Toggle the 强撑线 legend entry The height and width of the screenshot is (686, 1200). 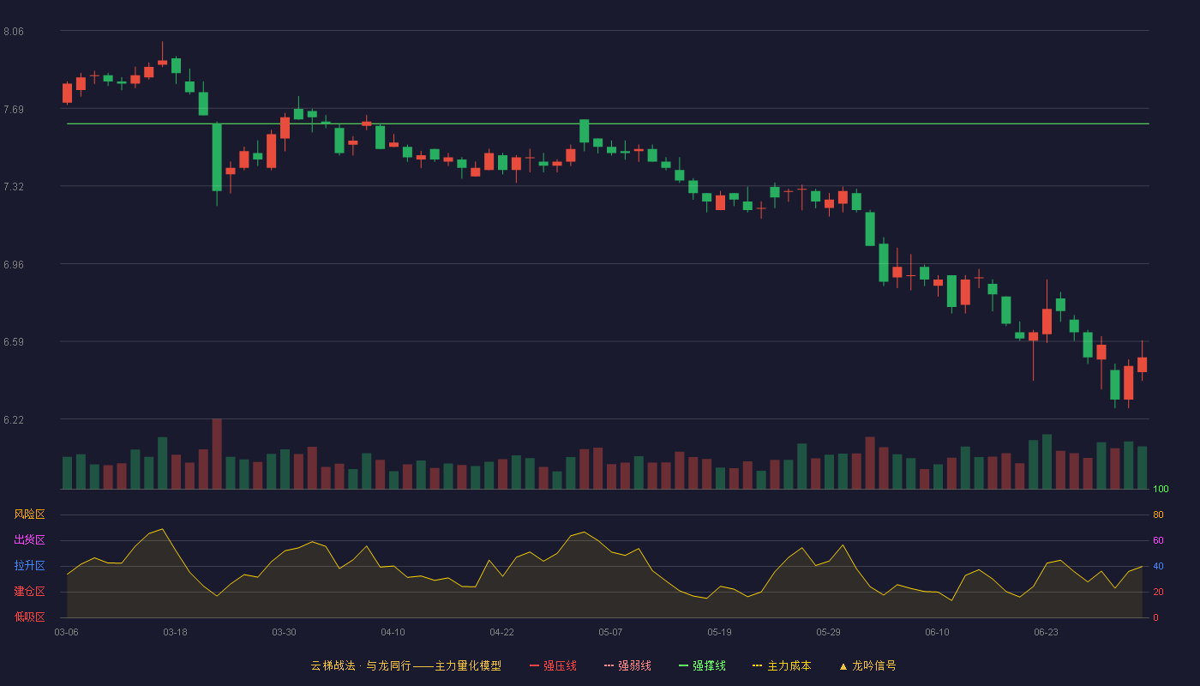click(x=702, y=665)
